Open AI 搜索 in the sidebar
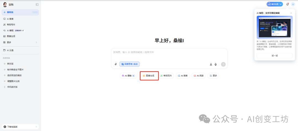 click(x=20, y=19)
